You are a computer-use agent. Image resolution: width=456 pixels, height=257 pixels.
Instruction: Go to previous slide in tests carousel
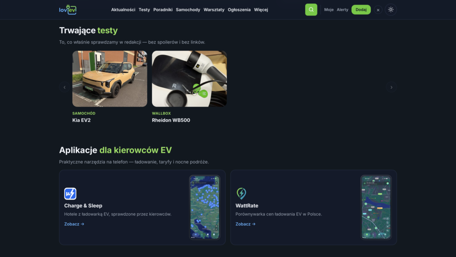tap(65, 87)
